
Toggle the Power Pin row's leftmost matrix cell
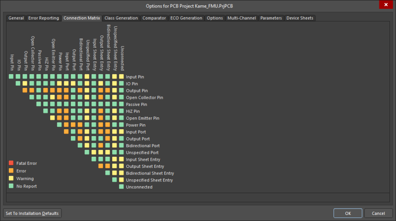point(59,125)
